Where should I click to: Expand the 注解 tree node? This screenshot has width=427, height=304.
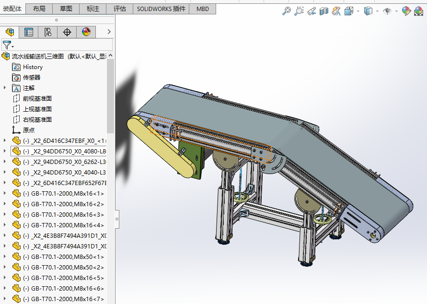(5, 88)
